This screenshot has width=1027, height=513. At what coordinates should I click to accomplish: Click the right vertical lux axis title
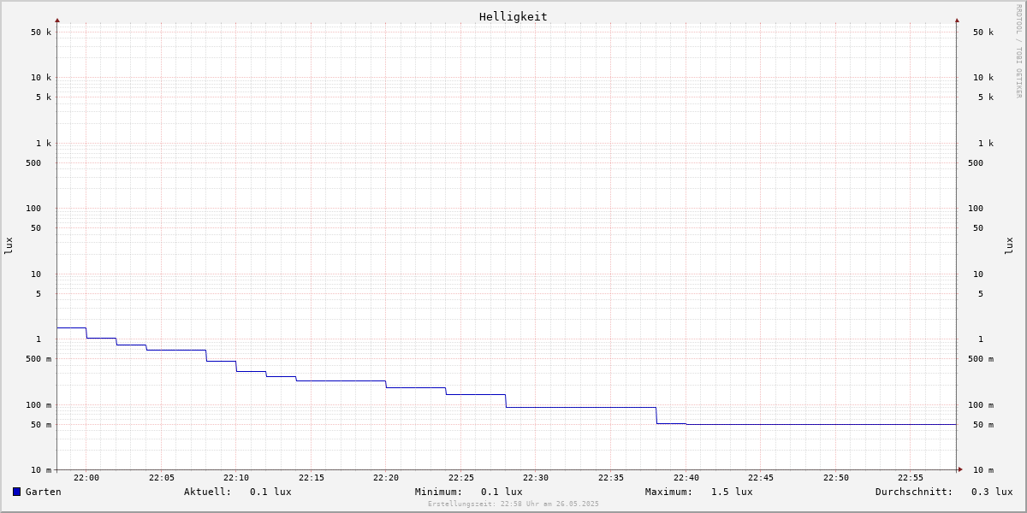(x=1009, y=246)
